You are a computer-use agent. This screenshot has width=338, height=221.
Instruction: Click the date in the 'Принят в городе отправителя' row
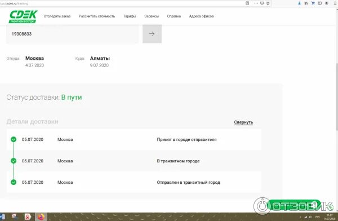(x=33, y=139)
